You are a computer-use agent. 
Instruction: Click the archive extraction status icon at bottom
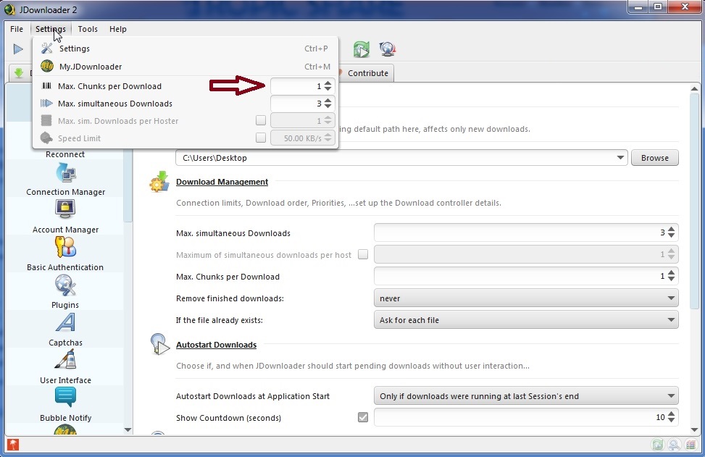coord(691,445)
